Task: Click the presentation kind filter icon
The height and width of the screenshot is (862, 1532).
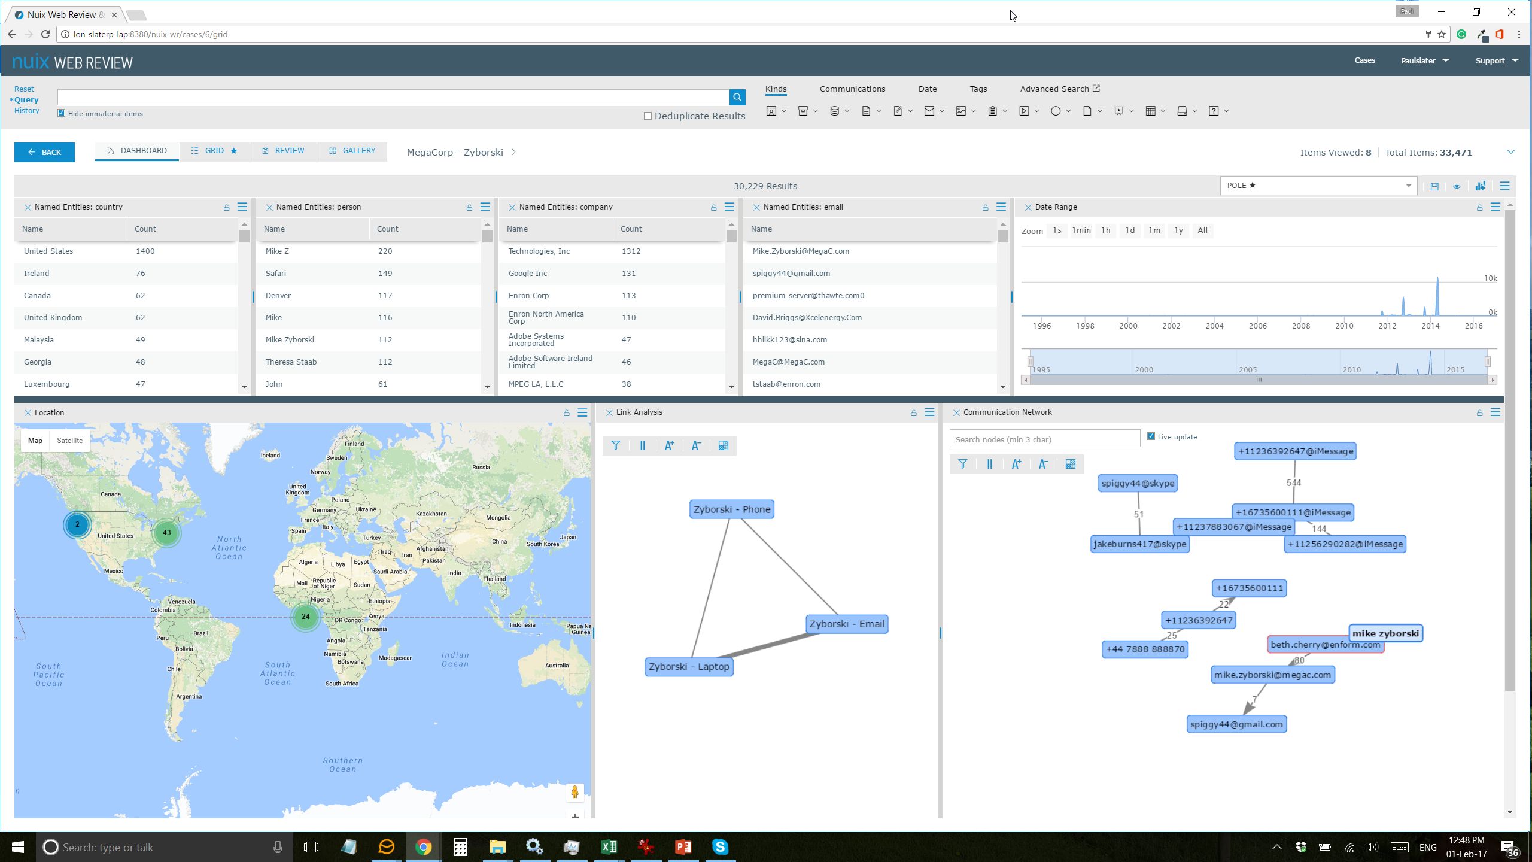Action: click(1119, 111)
